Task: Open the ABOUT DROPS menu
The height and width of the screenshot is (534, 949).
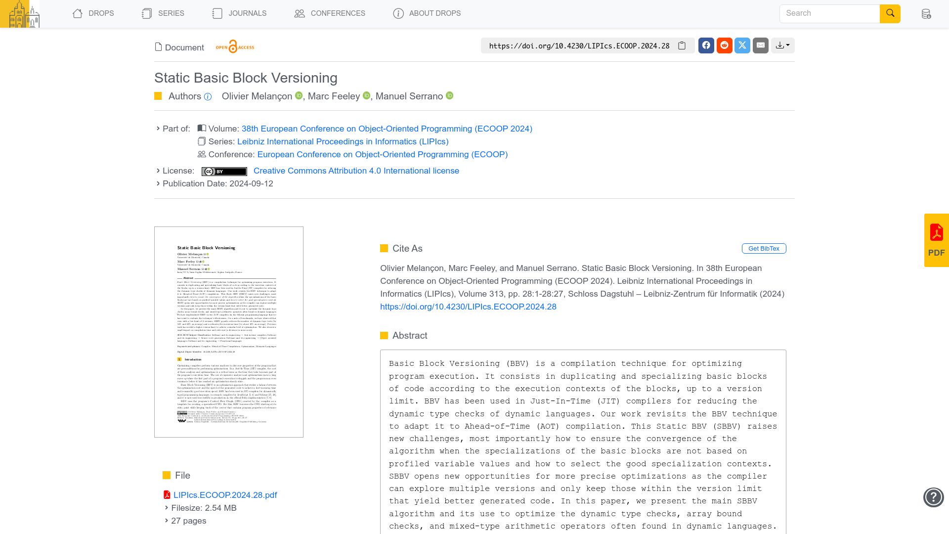Action: point(427,13)
